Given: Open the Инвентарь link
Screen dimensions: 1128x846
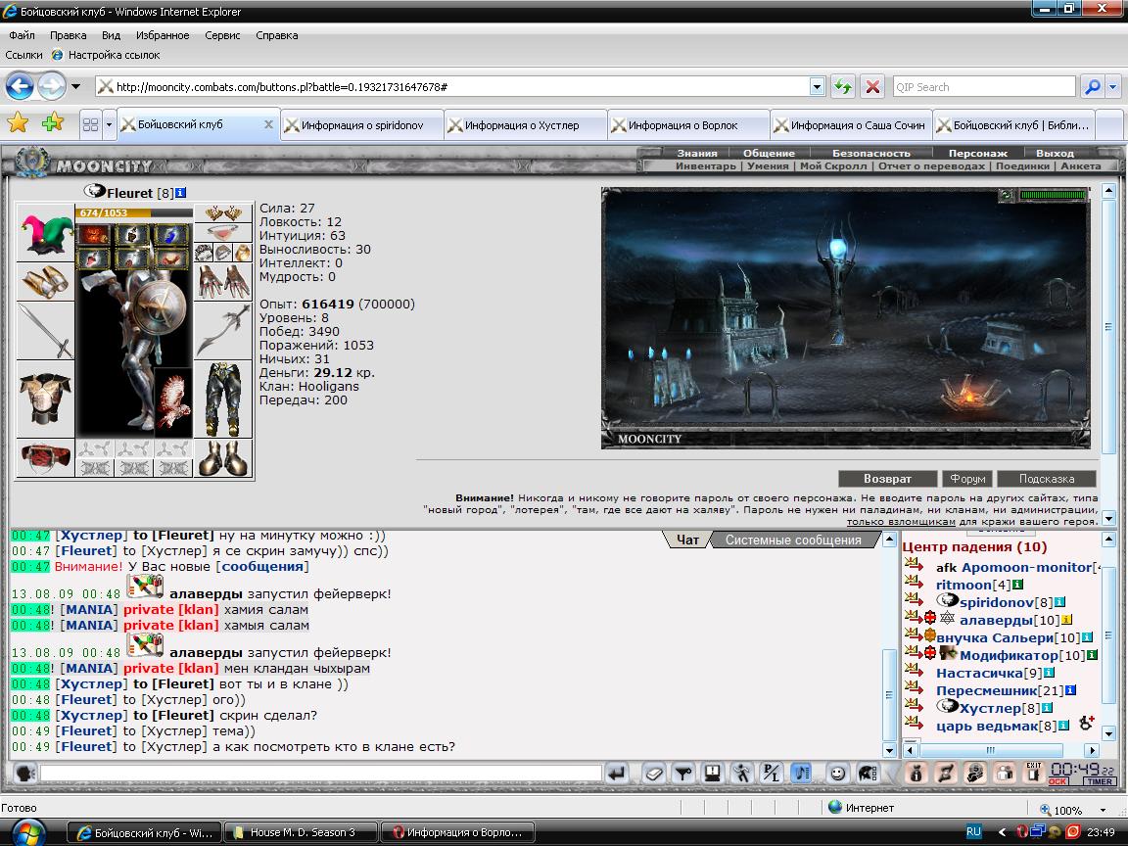Looking at the screenshot, I should click(706, 165).
